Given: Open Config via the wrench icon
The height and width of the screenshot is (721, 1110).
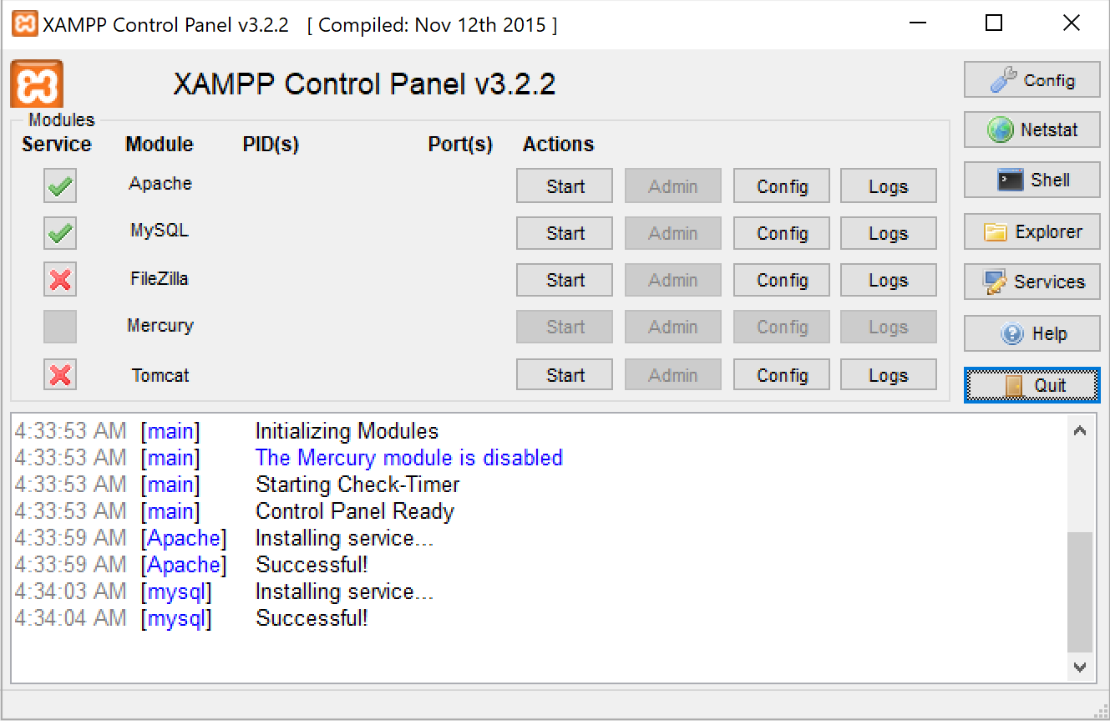Looking at the screenshot, I should point(1003,80).
